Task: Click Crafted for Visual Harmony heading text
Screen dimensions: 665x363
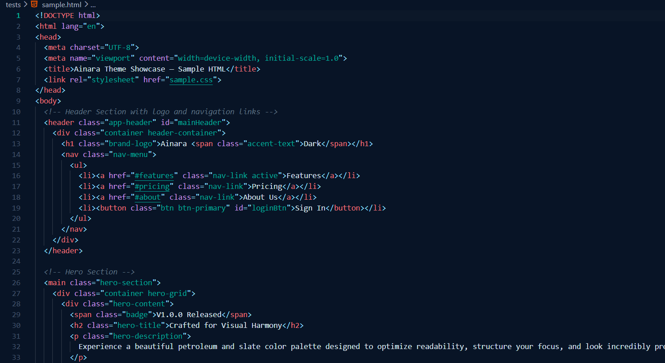Action: pyautogui.click(x=226, y=325)
